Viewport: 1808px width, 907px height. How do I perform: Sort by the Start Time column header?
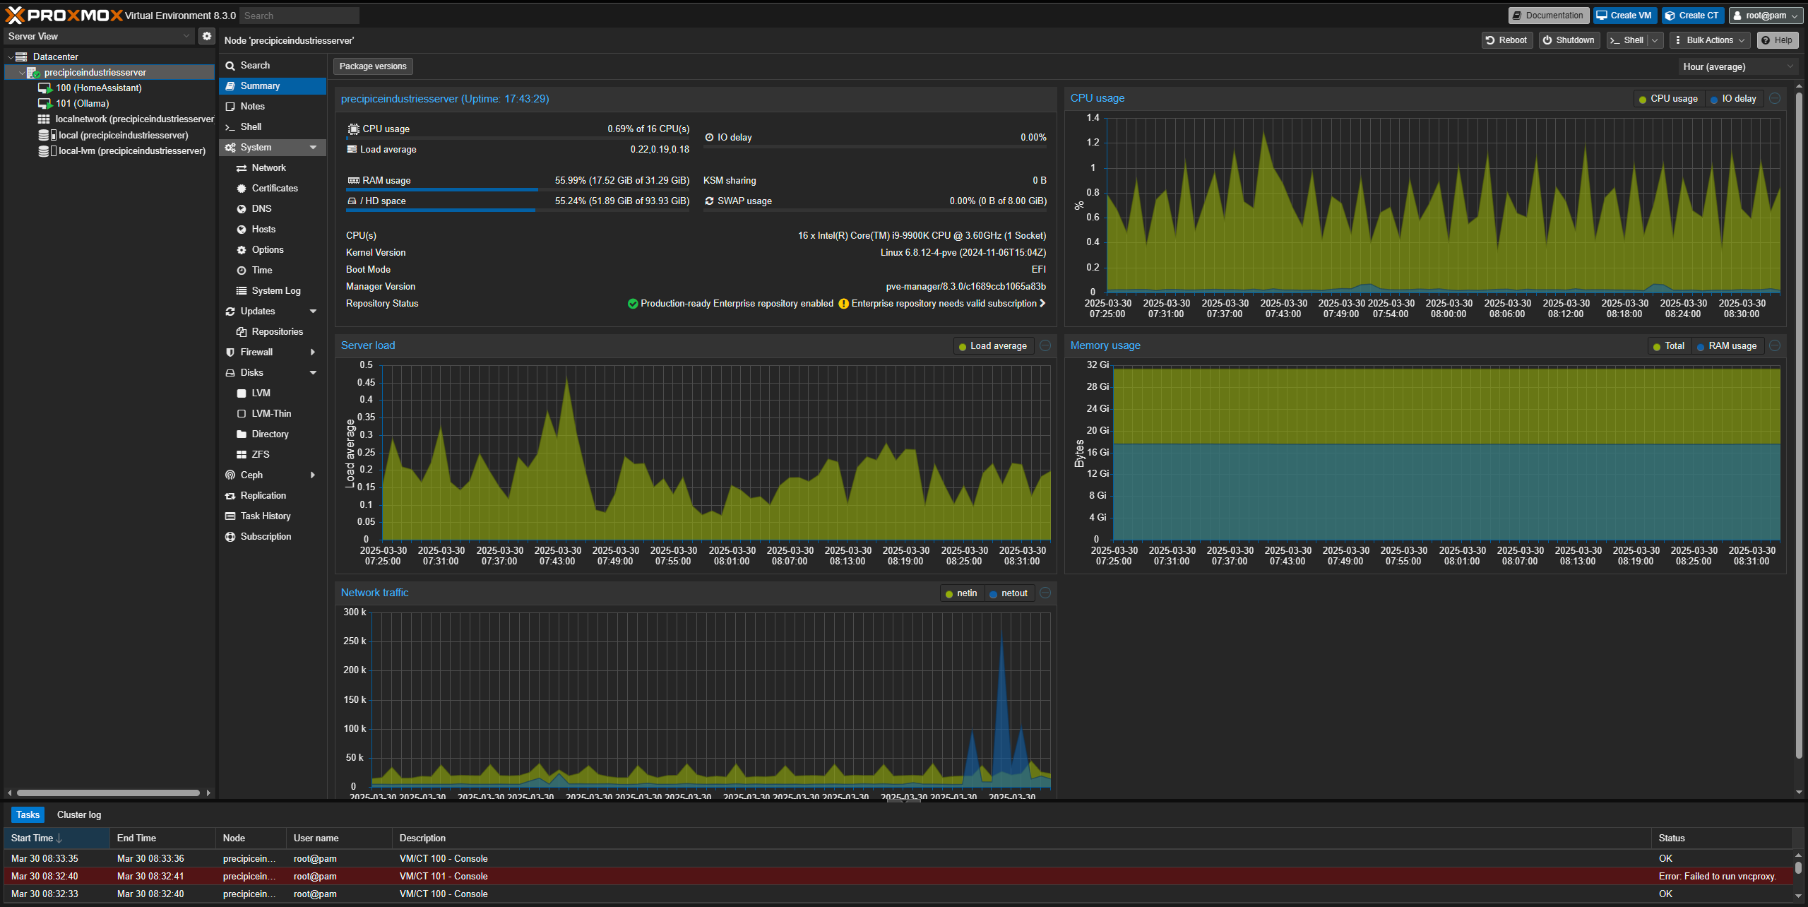point(56,838)
